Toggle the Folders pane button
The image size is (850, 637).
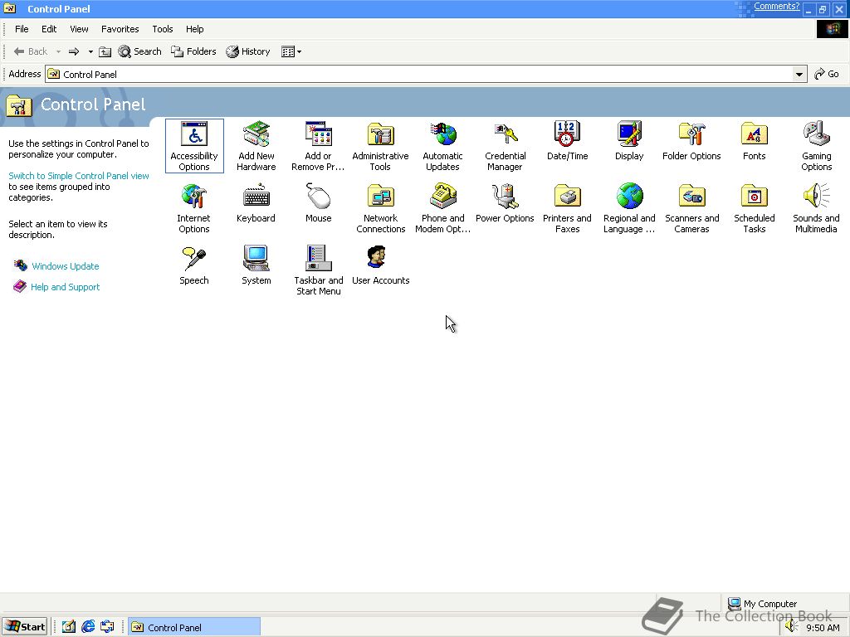pos(193,51)
